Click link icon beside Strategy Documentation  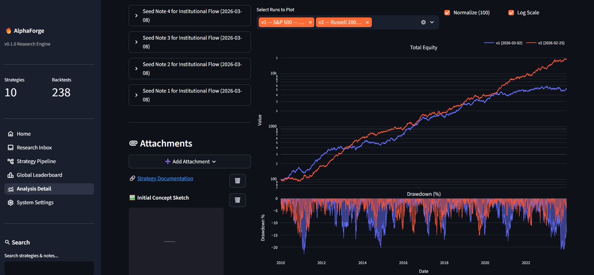coord(132,179)
